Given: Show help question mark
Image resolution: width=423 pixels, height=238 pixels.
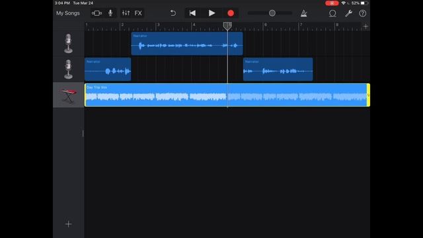Looking at the screenshot, I should point(363,13).
